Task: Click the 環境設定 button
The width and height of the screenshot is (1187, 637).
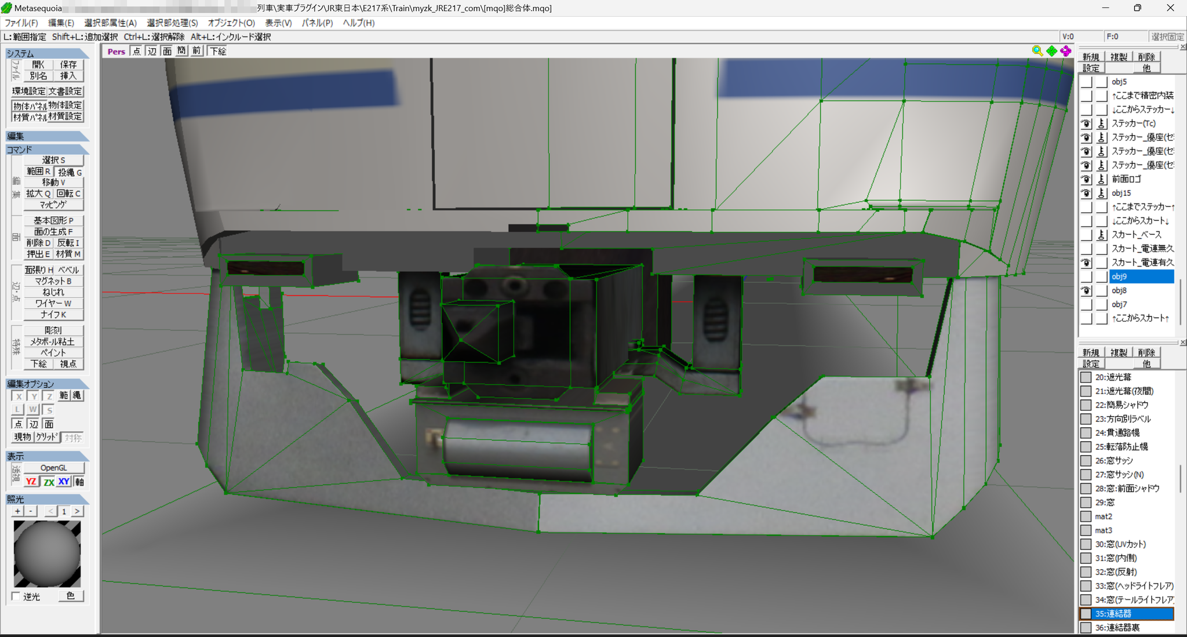Action: pyautogui.click(x=29, y=91)
